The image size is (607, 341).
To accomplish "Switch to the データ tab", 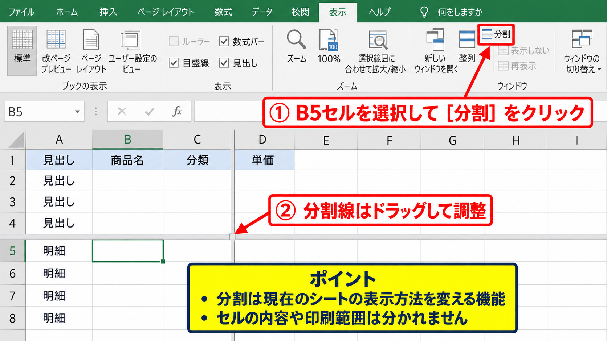I will tap(262, 12).
